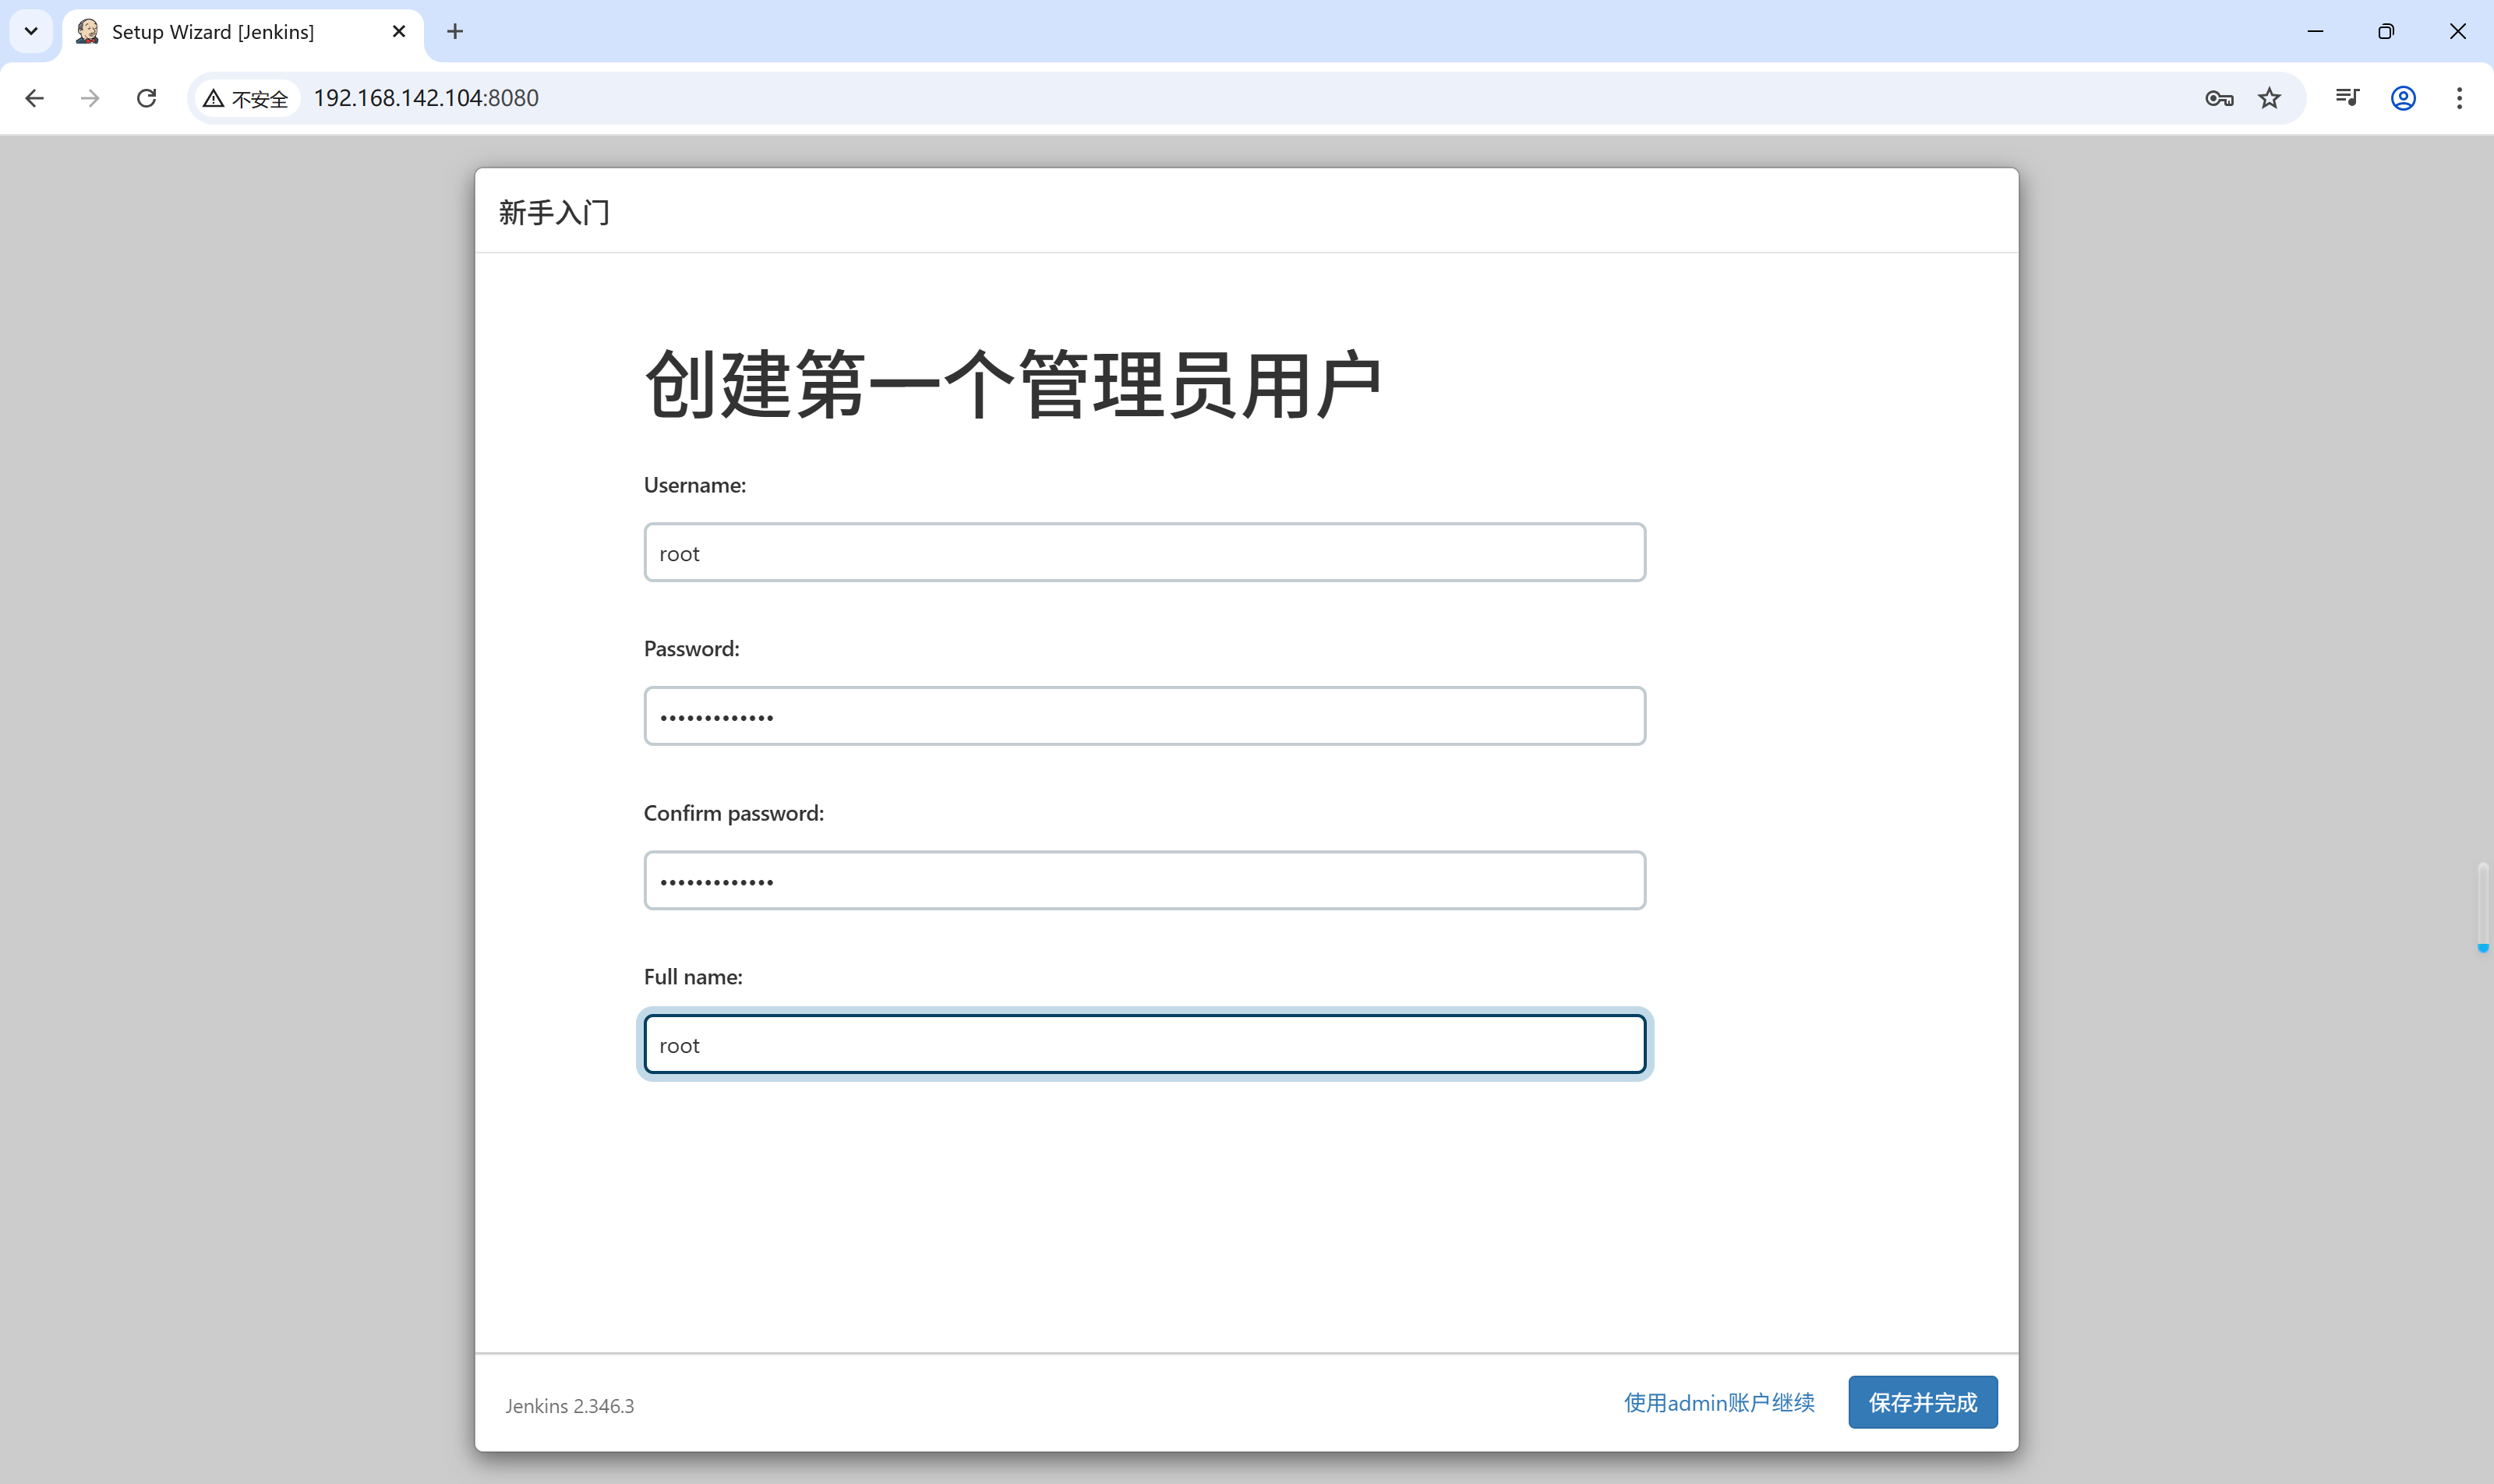Reload the Jenkins setup page
The width and height of the screenshot is (2494, 1484).
147,98
